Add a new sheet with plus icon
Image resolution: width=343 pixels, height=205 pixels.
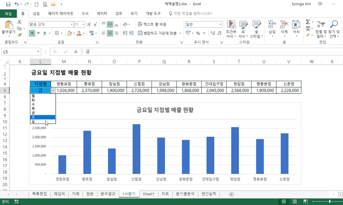point(231,194)
